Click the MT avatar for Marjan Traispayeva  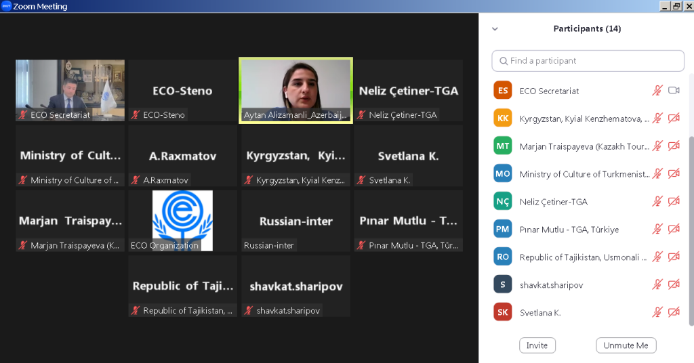click(503, 146)
